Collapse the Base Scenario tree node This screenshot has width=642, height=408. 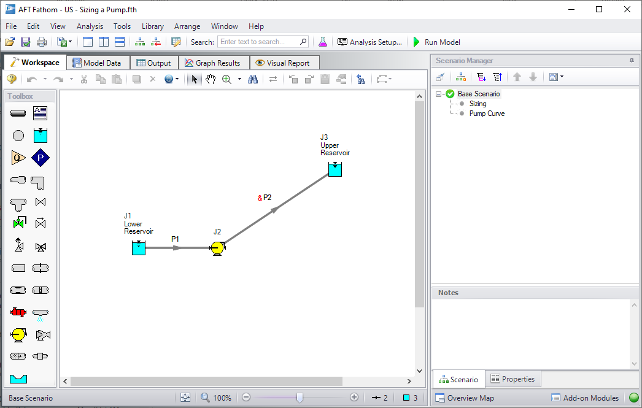(439, 94)
